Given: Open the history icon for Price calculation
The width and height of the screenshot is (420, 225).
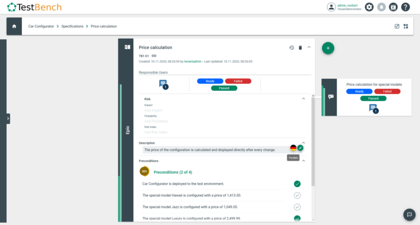Looking at the screenshot, I should coord(291,48).
